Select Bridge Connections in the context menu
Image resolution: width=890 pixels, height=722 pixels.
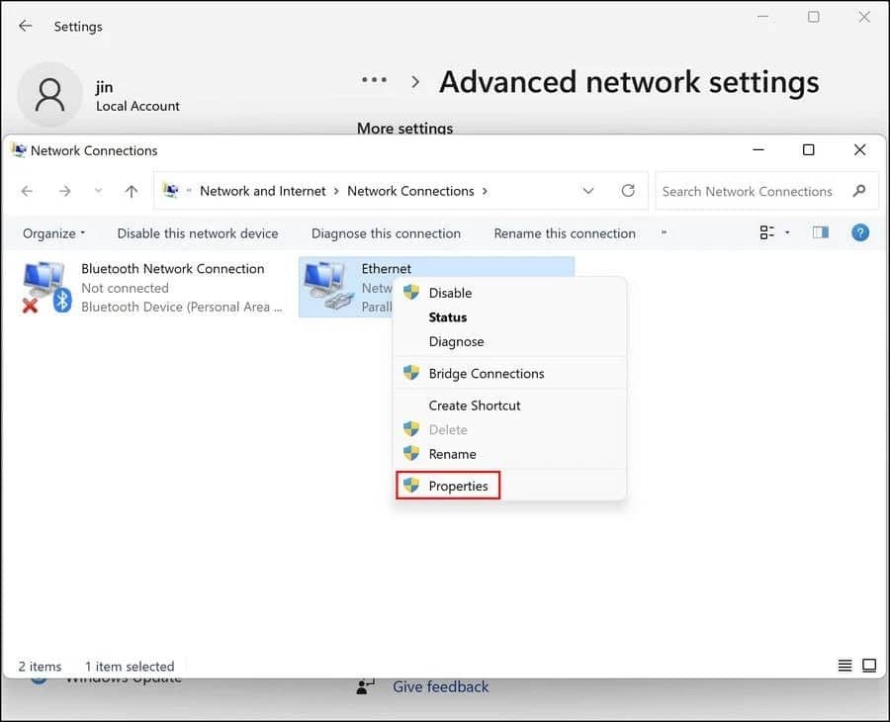point(486,373)
